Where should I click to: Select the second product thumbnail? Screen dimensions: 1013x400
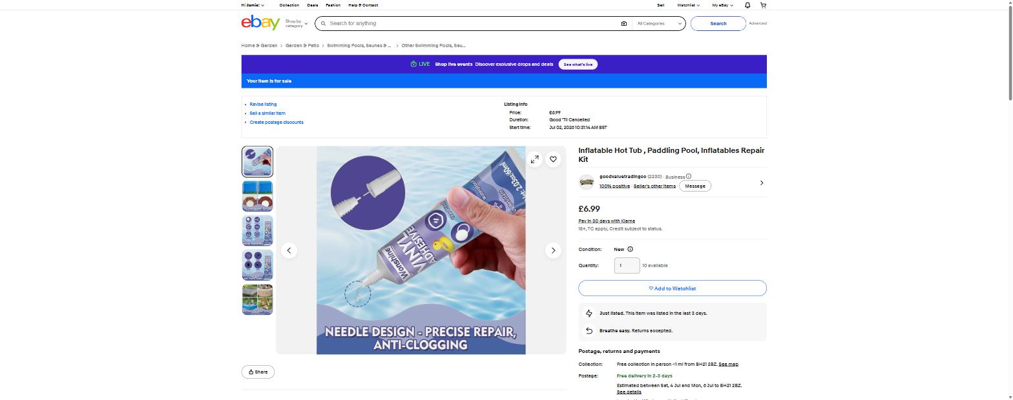point(257,196)
